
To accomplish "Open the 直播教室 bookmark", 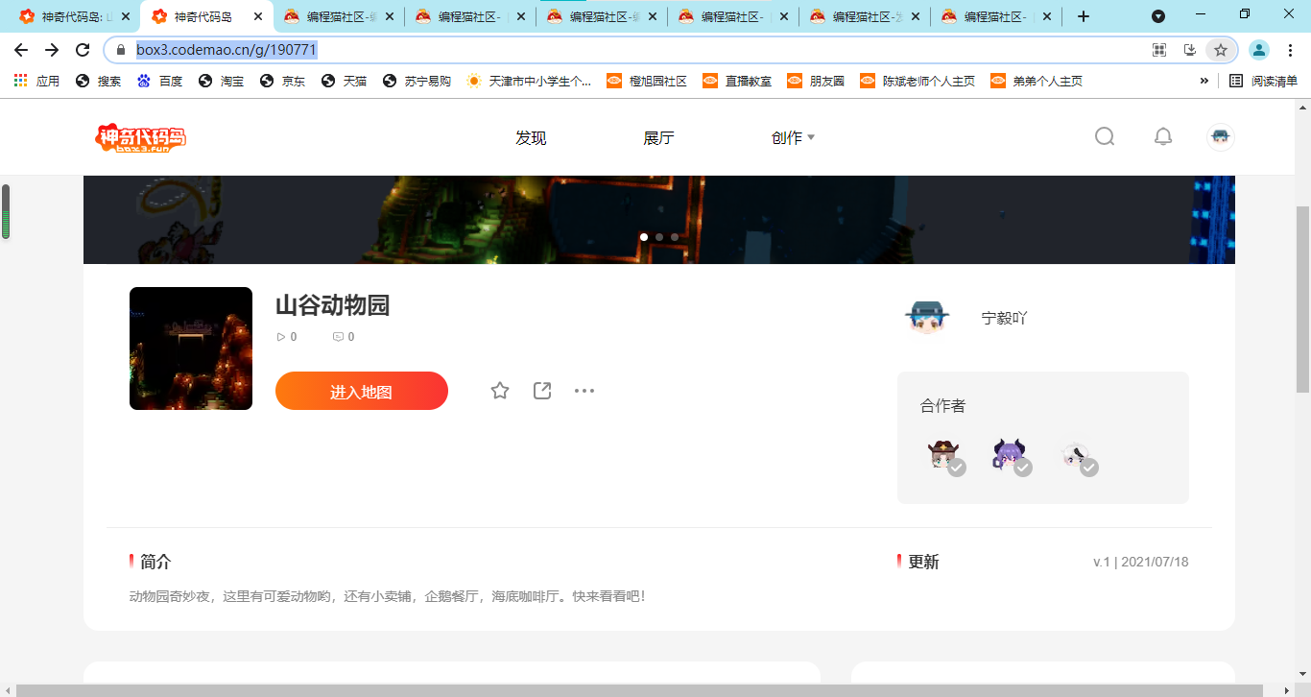I will 737,81.
